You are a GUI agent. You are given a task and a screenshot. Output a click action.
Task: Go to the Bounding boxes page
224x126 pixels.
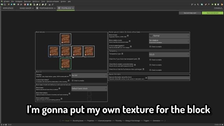(78, 121)
